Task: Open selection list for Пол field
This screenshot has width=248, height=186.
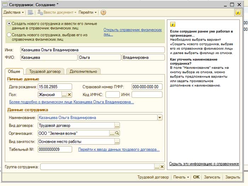Action: coord(64,95)
